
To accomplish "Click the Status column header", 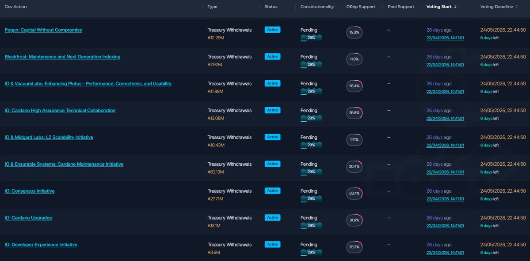I will (x=271, y=7).
